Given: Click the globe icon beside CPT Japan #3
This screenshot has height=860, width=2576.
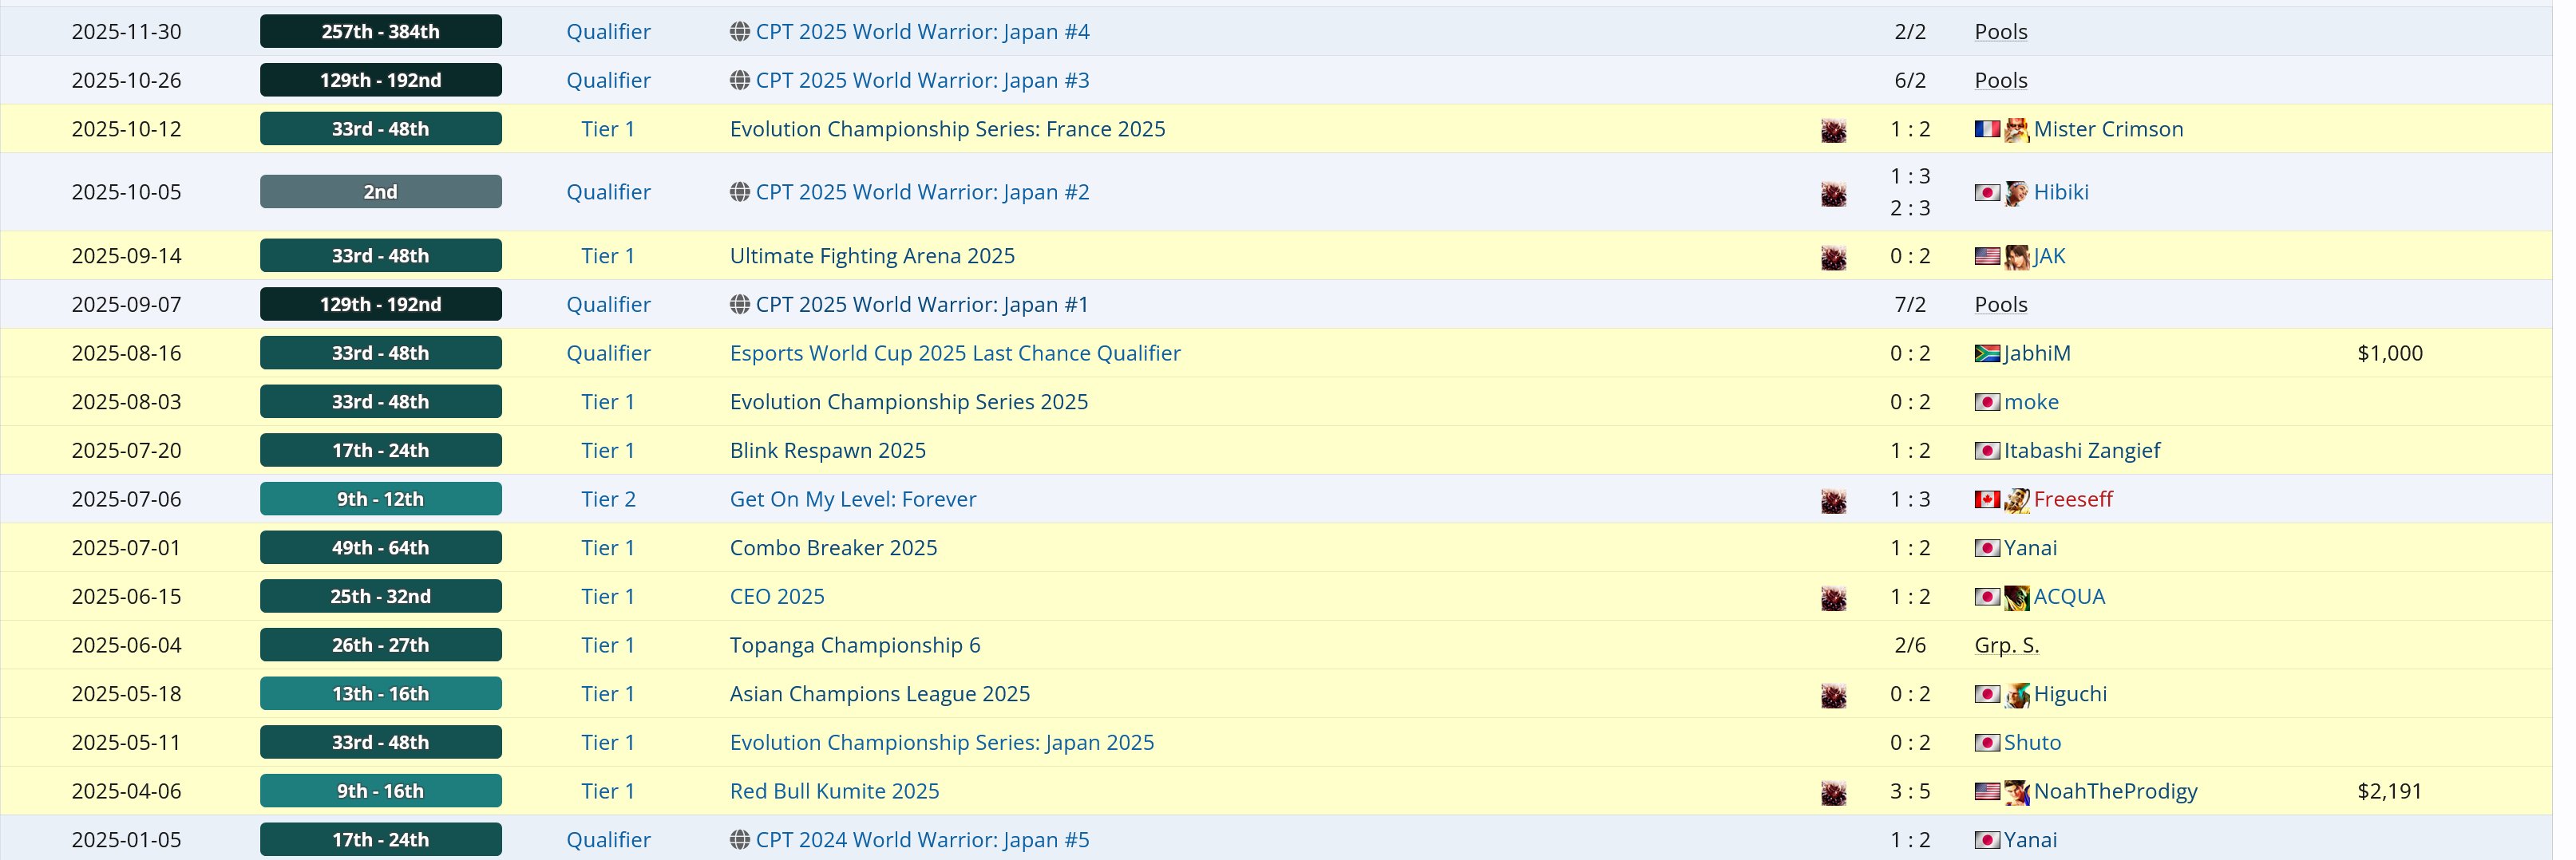Looking at the screenshot, I should (739, 80).
